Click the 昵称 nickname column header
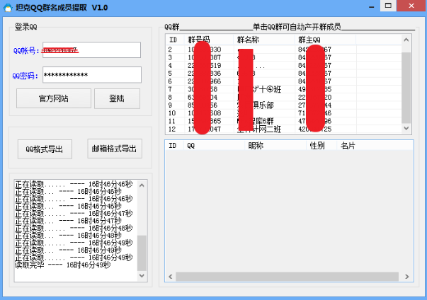 coord(275,146)
